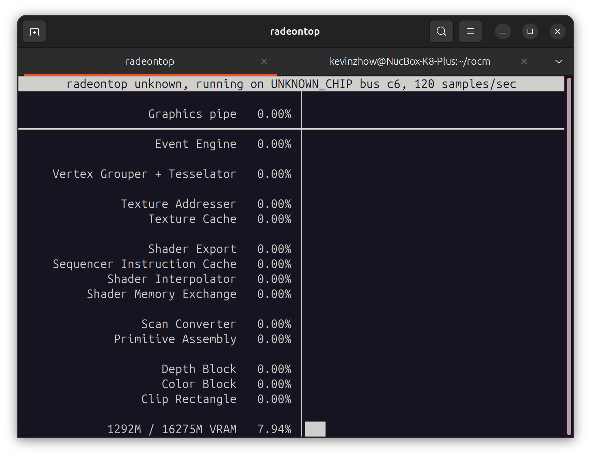Viewport: 591px width, 457px height.
Task: Click the Graphics pipe label
Action: (192, 114)
